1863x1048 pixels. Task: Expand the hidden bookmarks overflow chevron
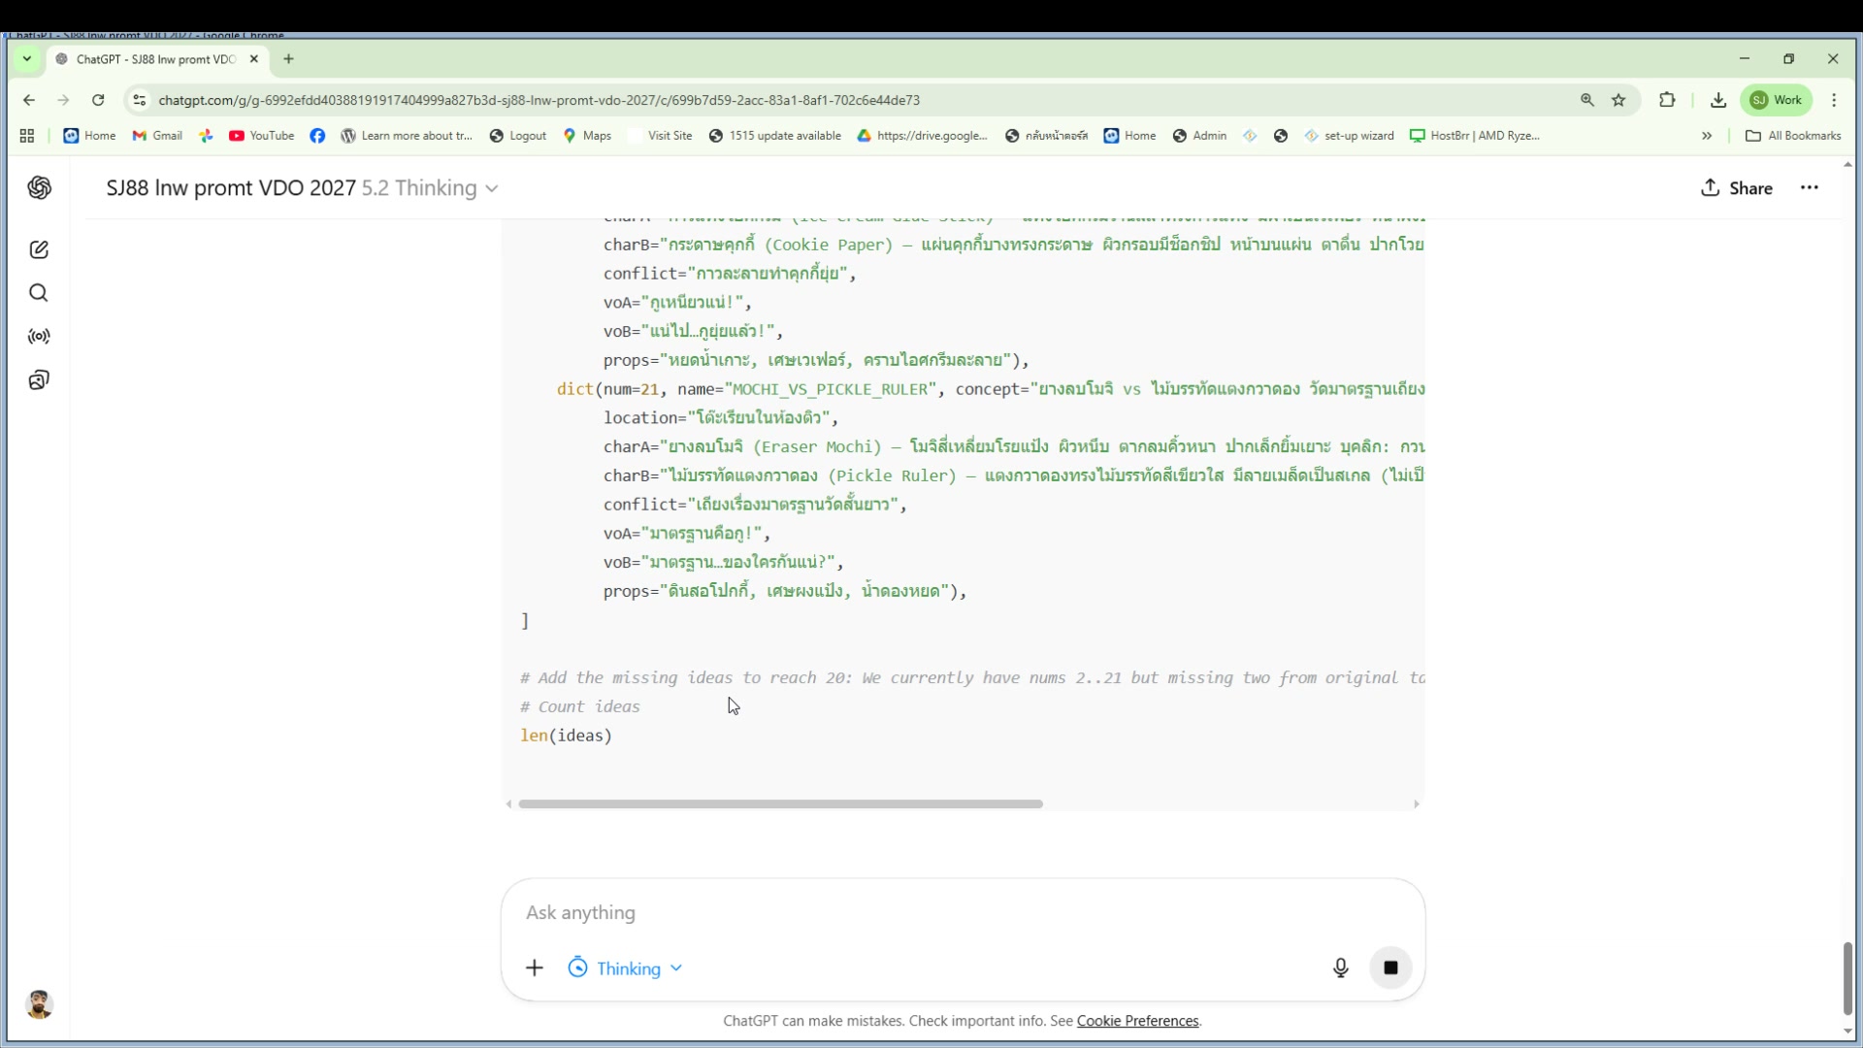[x=1707, y=136]
